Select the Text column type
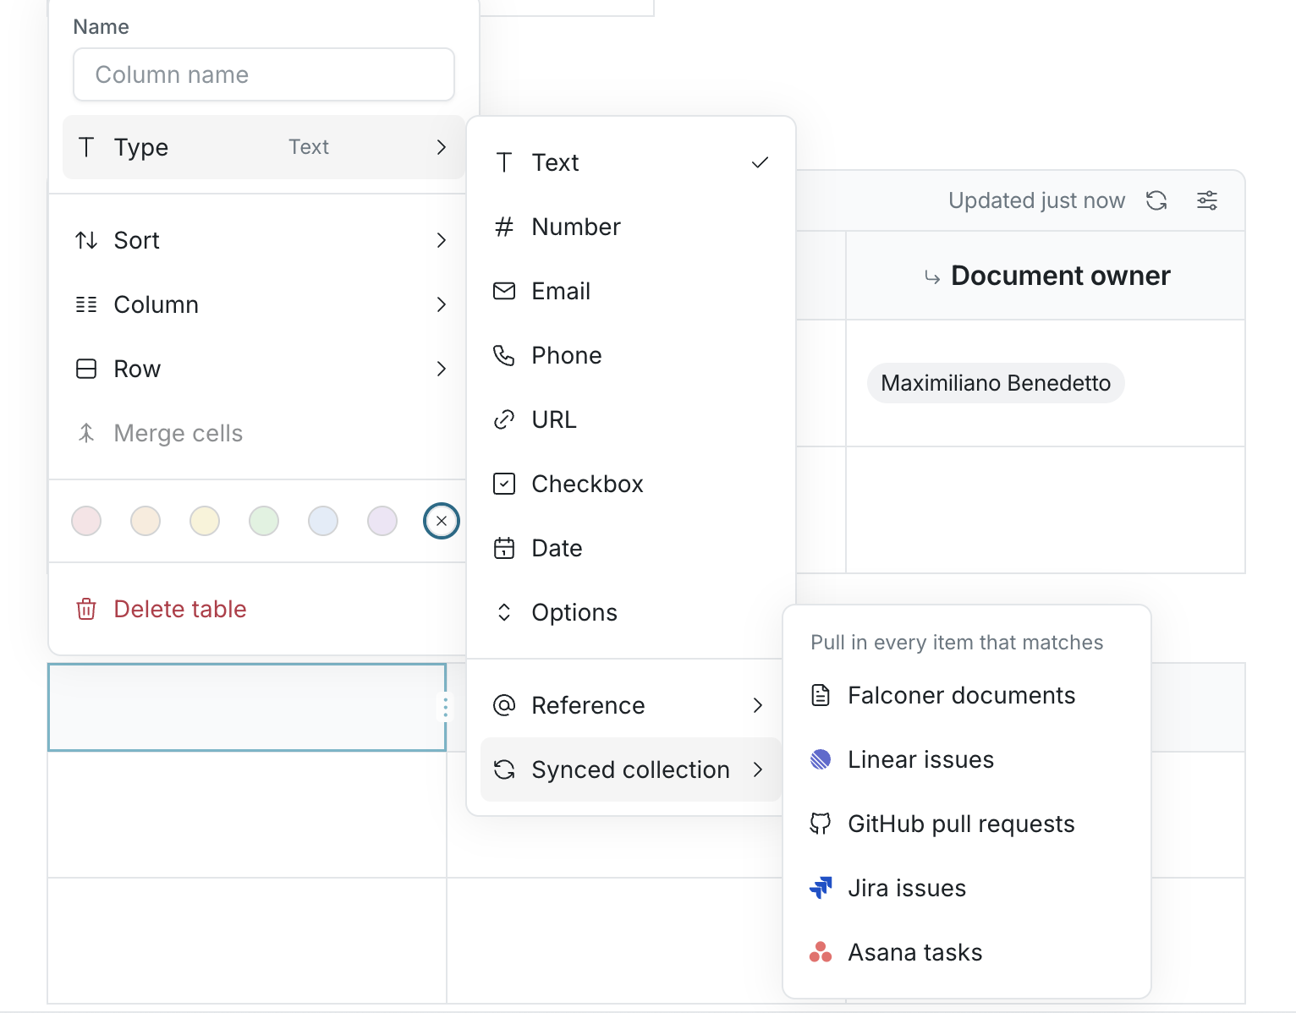 pos(631,162)
